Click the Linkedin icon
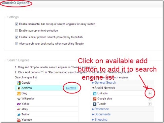This screenshot has height=123, width=164. click(x=95, y=93)
